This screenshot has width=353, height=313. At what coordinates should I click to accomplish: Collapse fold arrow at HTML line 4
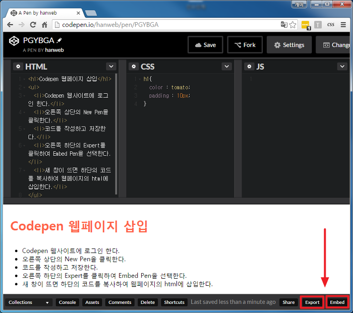tap(24, 112)
